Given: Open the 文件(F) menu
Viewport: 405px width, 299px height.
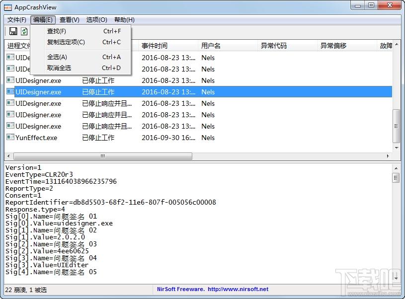Looking at the screenshot, I should [x=16, y=20].
